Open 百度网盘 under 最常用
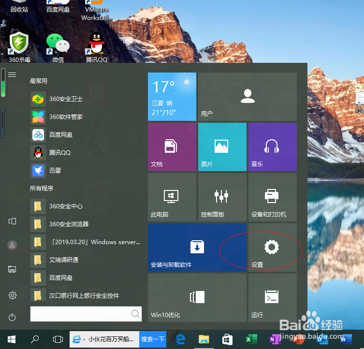The width and height of the screenshot is (364, 349). click(86, 135)
